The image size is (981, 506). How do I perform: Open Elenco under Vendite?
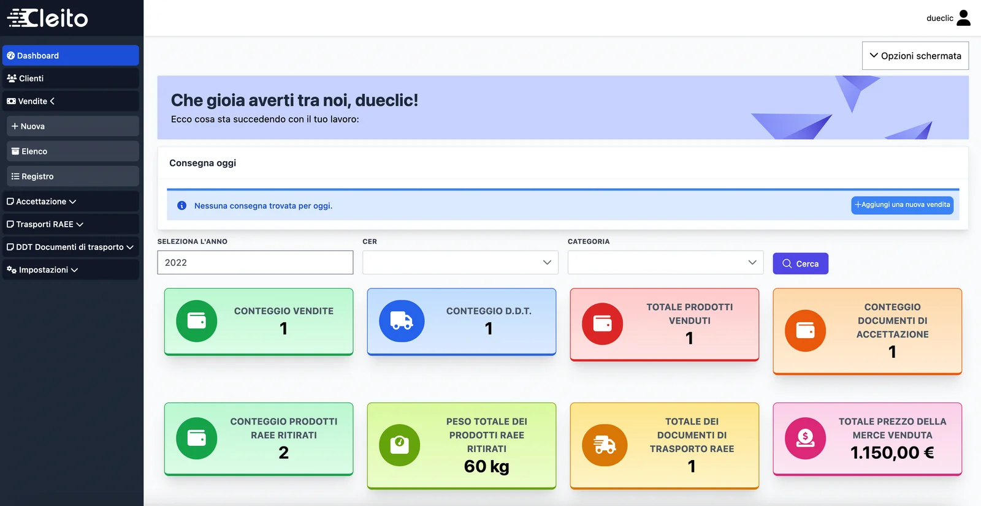pos(73,151)
